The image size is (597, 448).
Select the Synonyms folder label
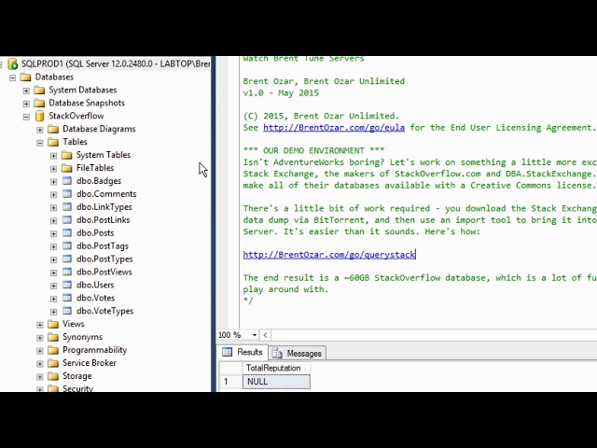pos(83,337)
